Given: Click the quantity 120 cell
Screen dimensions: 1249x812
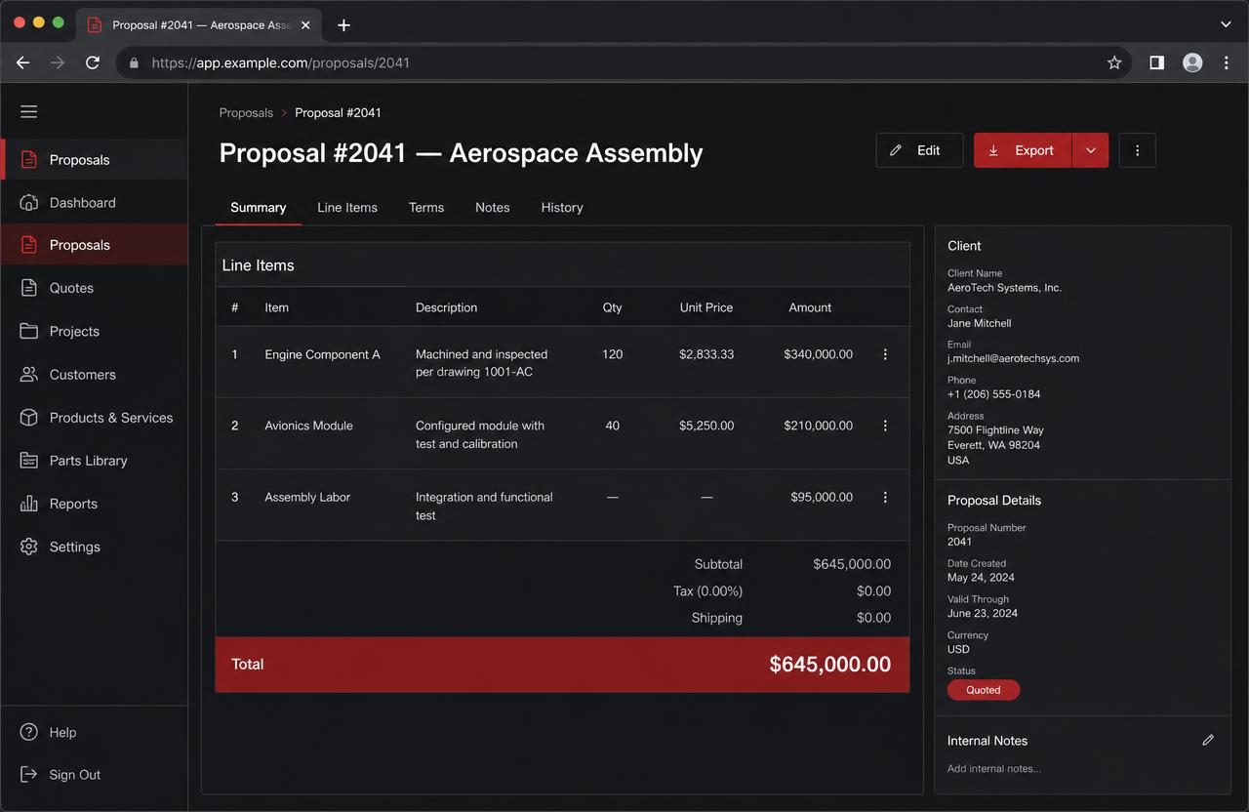Looking at the screenshot, I should (612, 354).
